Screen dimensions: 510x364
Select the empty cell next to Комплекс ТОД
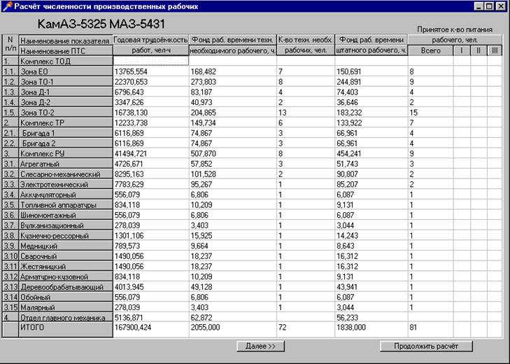coord(151,61)
